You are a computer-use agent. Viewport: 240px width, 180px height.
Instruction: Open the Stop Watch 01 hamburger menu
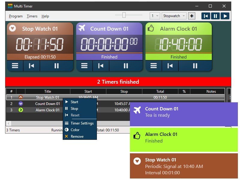(x=15, y=66)
